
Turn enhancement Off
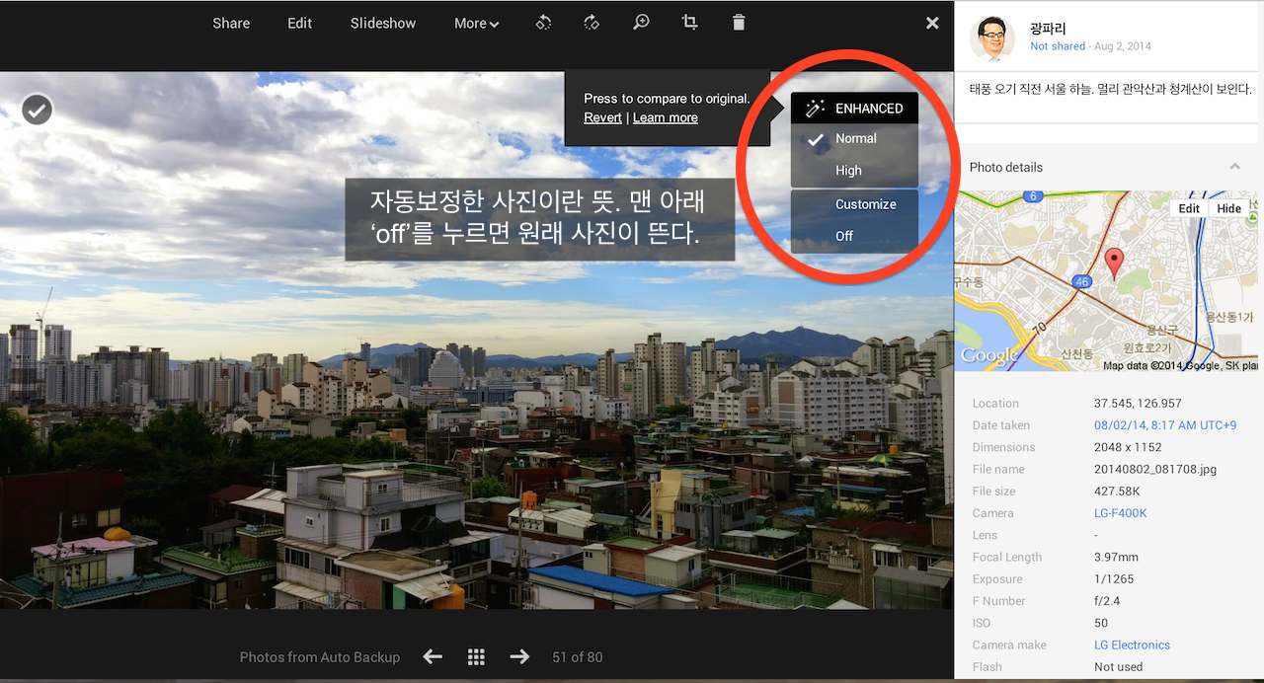(x=844, y=236)
